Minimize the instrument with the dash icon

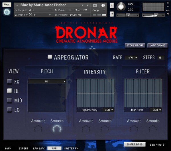(168, 7)
